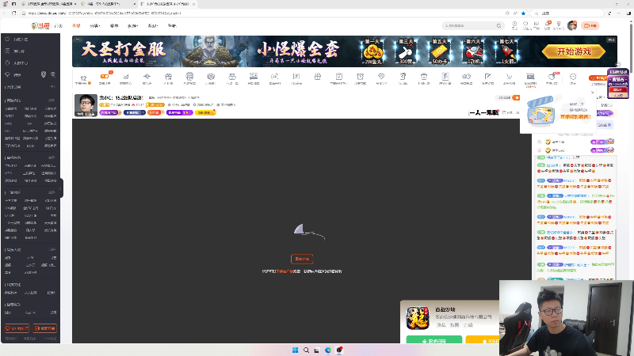
Task: Click the browser back arrow
Action: coord(5,13)
